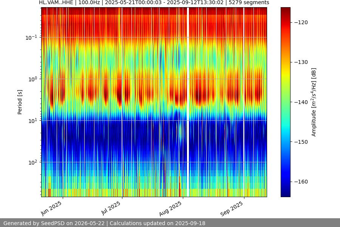Select the Jul 2025 x-axis label
This screenshot has height=227, width=340.
coord(111,208)
